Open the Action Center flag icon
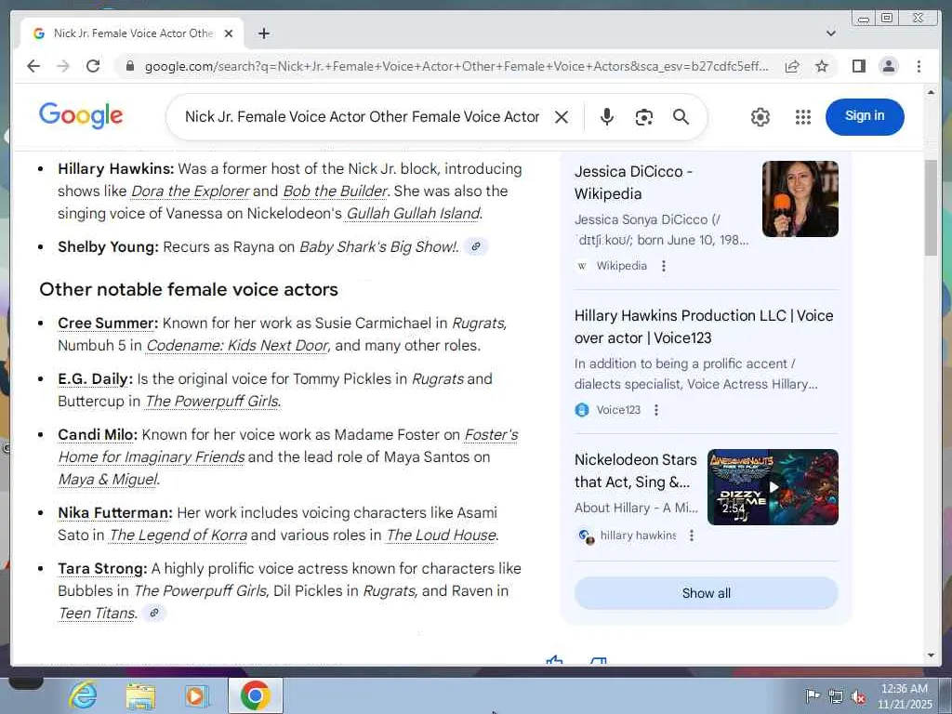This screenshot has width=952, height=714. (812, 696)
